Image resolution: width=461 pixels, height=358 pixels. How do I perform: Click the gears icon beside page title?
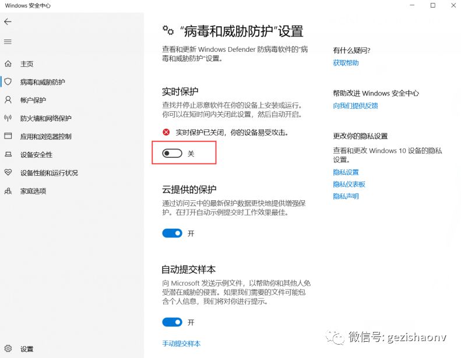tap(168, 30)
